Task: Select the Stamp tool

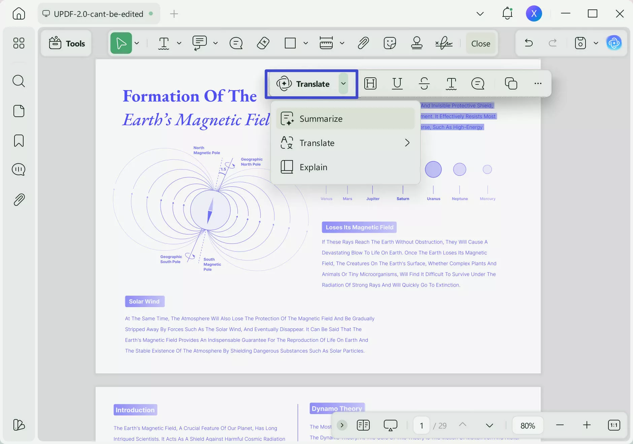Action: (x=417, y=43)
